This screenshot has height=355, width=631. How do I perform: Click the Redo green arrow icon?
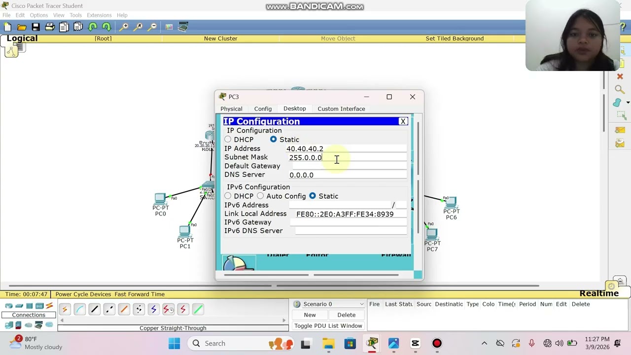(x=106, y=27)
